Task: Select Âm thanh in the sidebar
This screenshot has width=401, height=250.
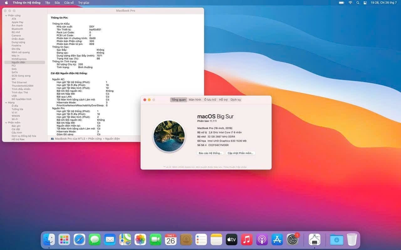Action: point(17,26)
